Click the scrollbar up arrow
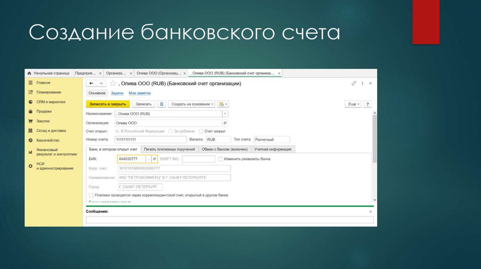The image size is (481, 269). point(374,113)
